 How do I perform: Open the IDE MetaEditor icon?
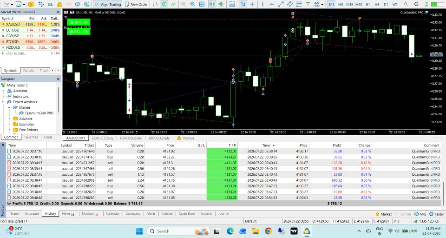pyautogui.click(x=50, y=4)
